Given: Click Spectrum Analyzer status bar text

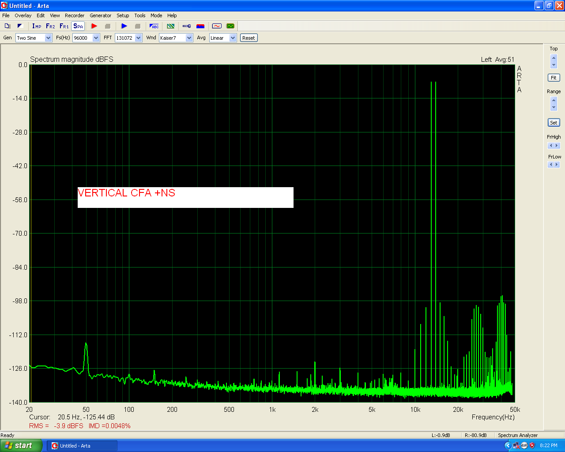Looking at the screenshot, I should tap(518, 435).
